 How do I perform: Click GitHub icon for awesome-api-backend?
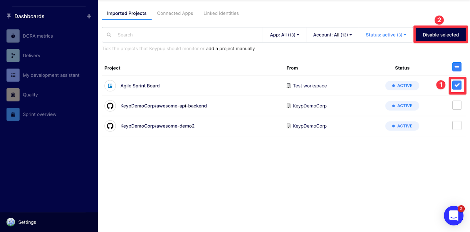point(110,106)
